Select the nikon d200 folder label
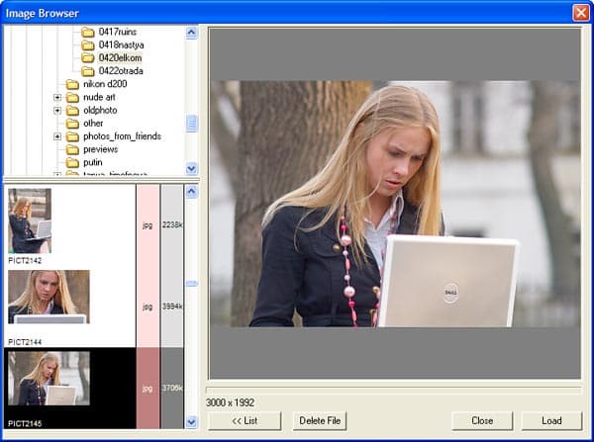The height and width of the screenshot is (442, 594). [x=105, y=84]
